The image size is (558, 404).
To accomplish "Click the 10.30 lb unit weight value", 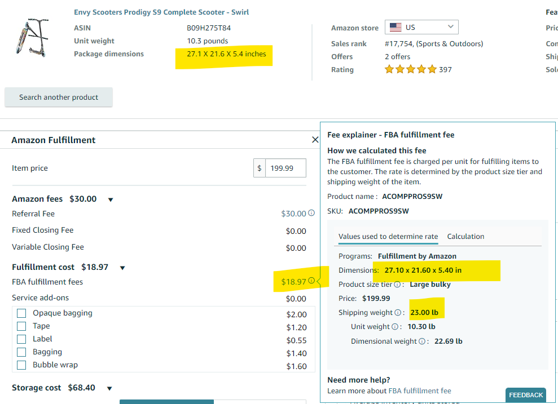I will [421, 327].
